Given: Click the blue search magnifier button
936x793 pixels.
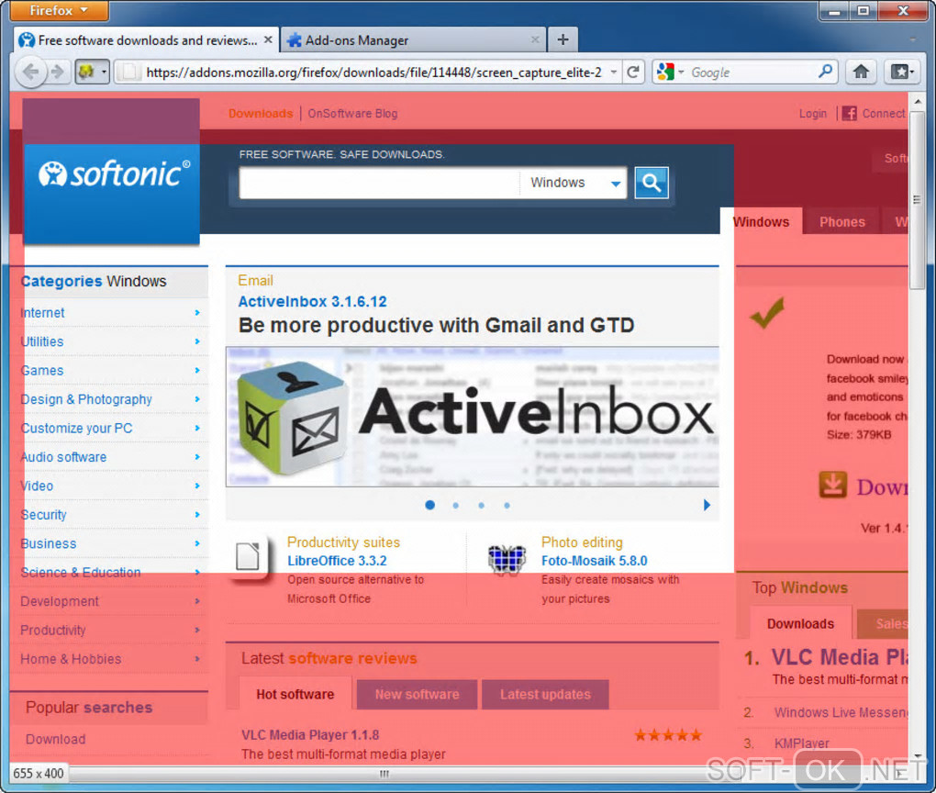Looking at the screenshot, I should 652,183.
